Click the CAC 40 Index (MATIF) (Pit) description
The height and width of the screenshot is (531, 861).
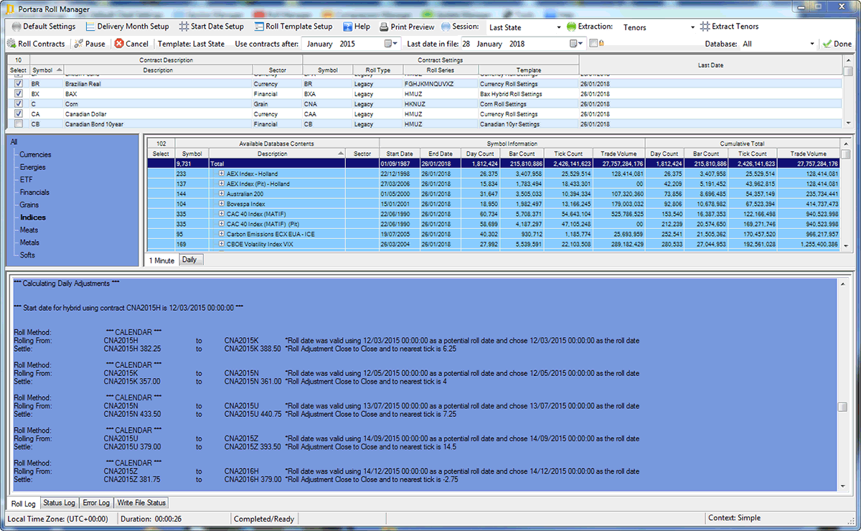[263, 224]
